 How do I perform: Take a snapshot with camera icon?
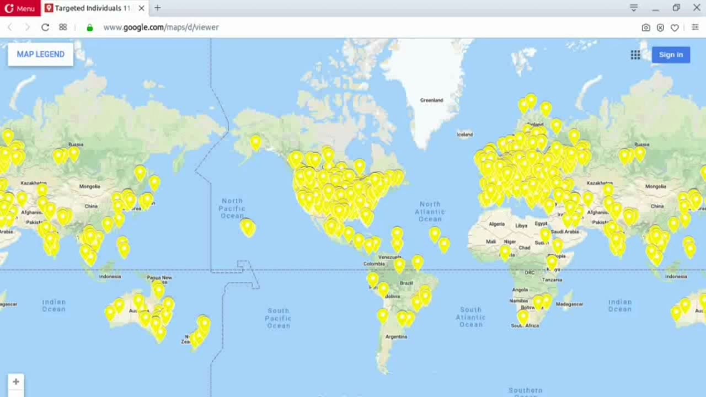point(646,28)
